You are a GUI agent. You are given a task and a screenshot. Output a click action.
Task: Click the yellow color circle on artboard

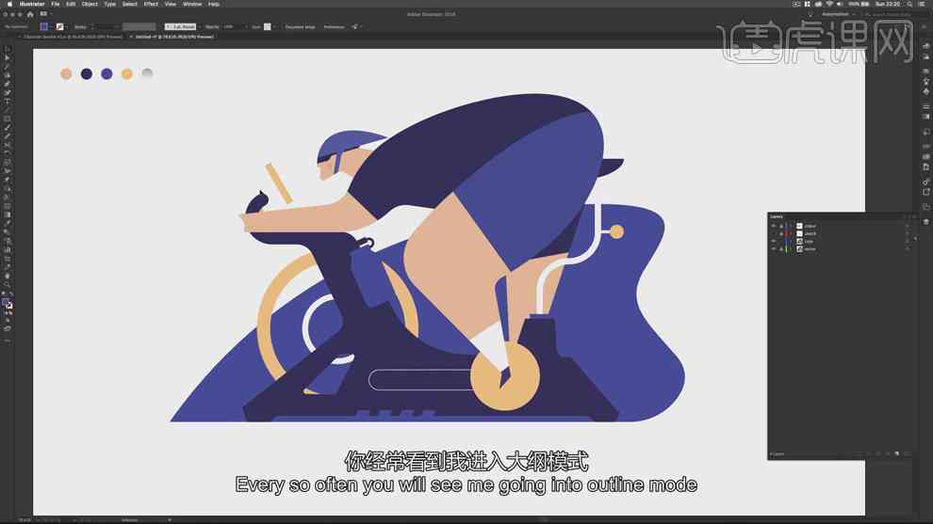[x=126, y=73]
